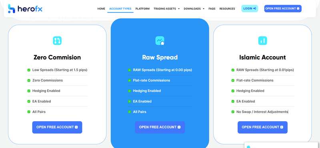Click checkmark beside Flat-rate Commissions in Islamic Account
The height and width of the screenshot is (148, 320).
[233, 81]
